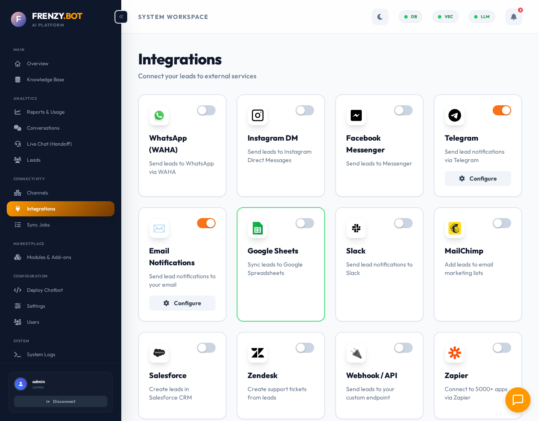
Task: Click the MailChimp monkey icon
Action: pyautogui.click(x=455, y=228)
